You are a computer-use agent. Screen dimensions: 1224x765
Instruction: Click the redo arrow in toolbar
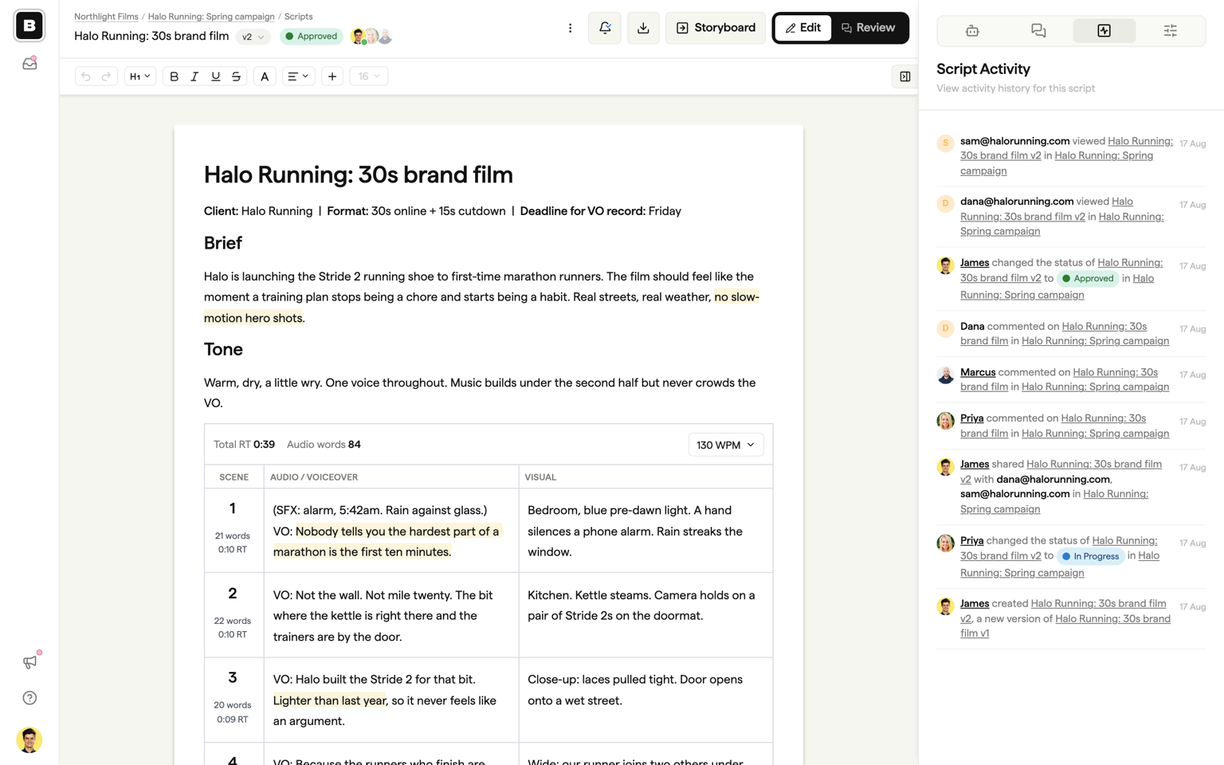point(106,76)
